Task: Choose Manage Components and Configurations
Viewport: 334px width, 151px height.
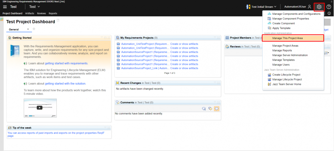Action: click(x=296, y=14)
